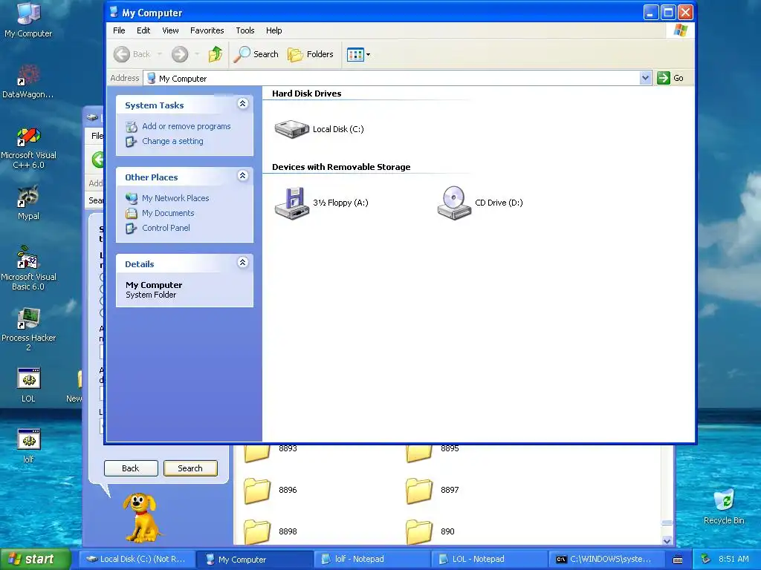Select Microsoft Visual C++ 6.0 shortcut

click(28, 148)
